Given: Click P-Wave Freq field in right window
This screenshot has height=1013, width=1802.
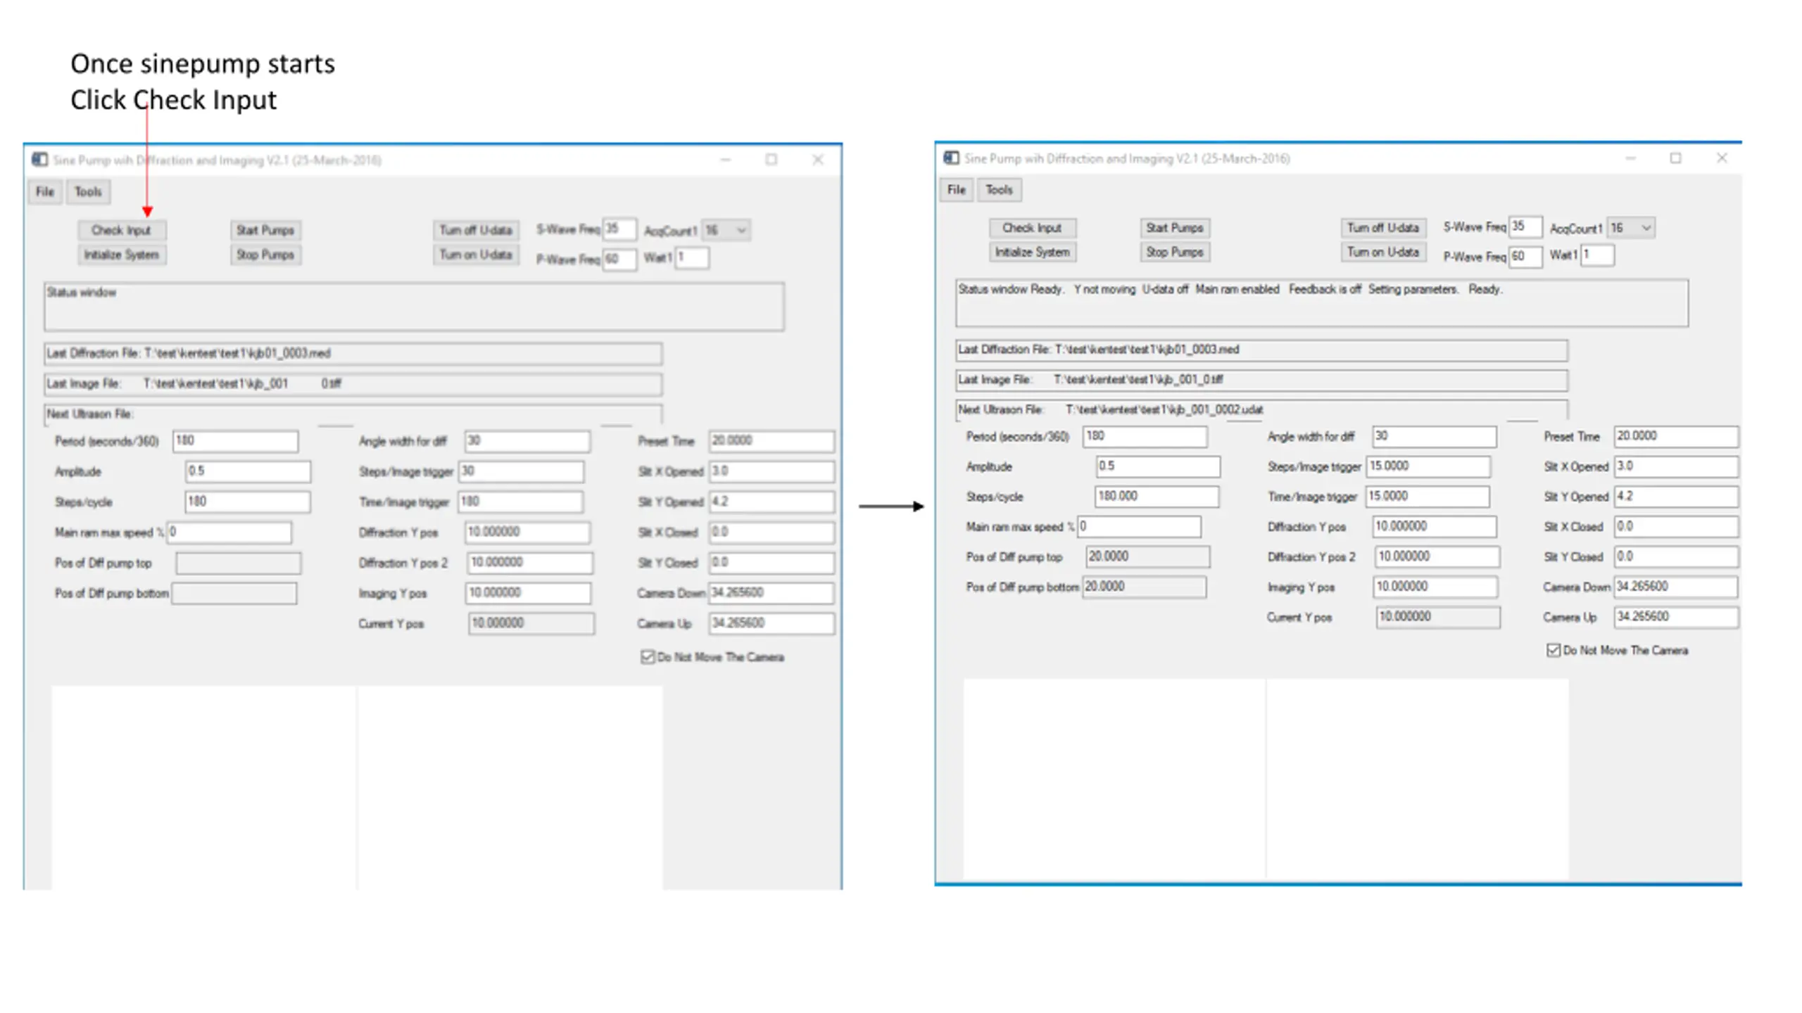Looking at the screenshot, I should point(1525,257).
